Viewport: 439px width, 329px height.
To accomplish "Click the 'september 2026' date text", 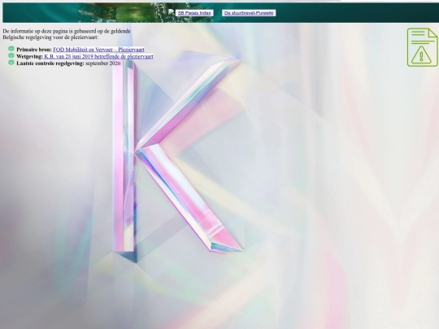I will [x=103, y=63].
